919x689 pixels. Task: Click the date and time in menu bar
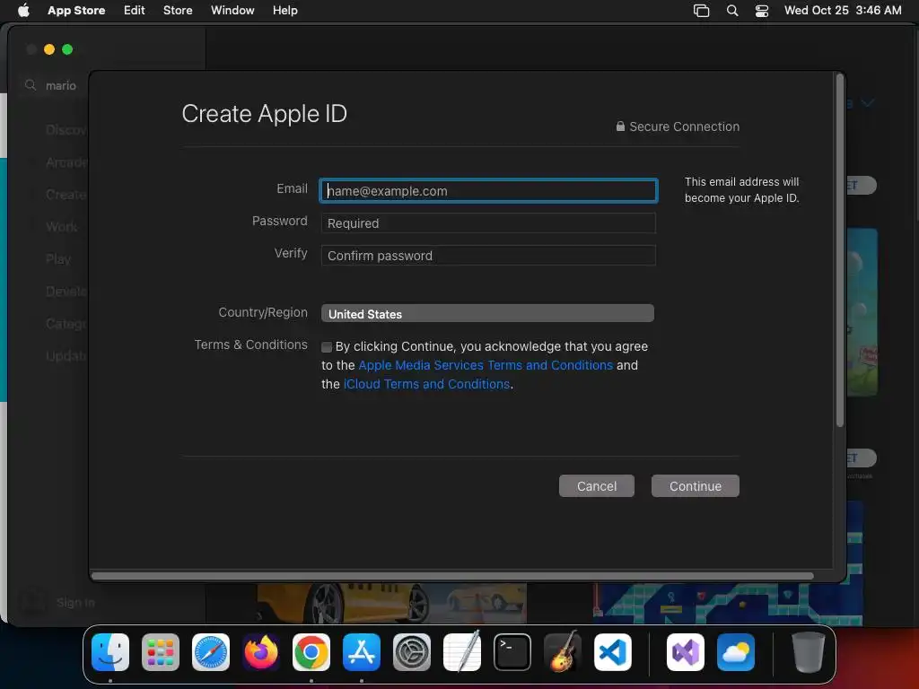843,10
